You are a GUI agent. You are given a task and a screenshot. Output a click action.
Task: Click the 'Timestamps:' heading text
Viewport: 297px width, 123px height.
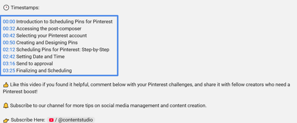tap(25, 8)
